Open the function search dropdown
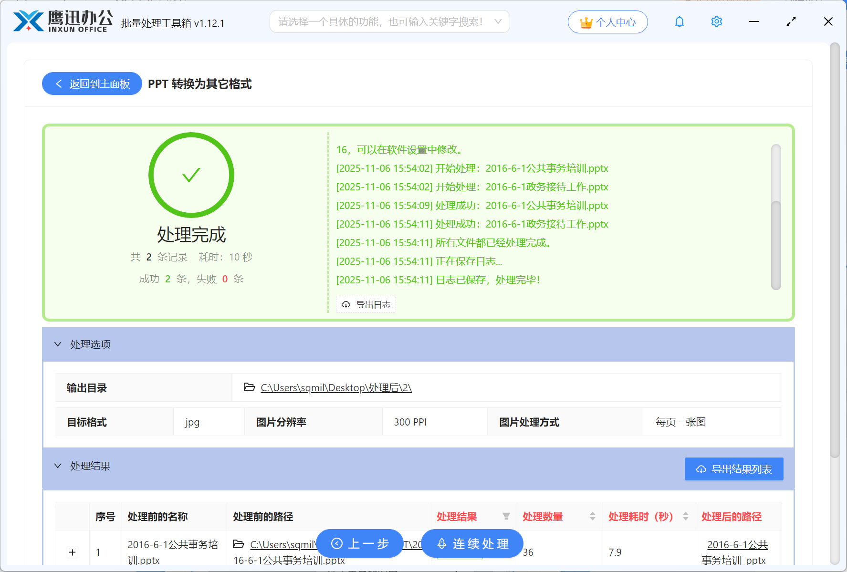The image size is (847, 572). [x=498, y=21]
